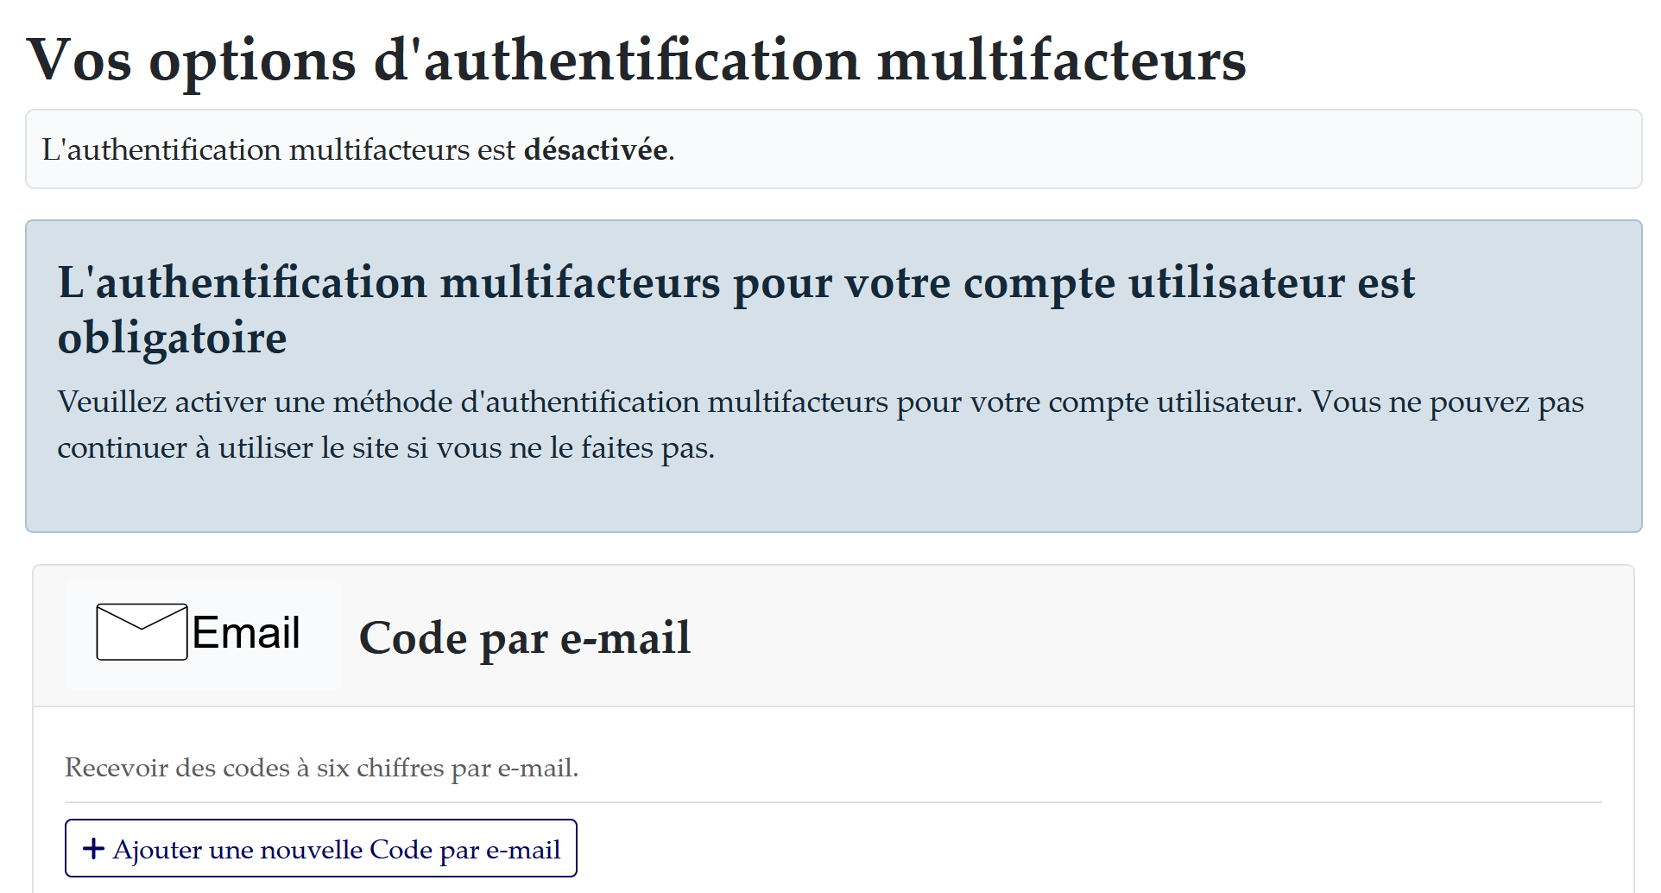Click the word "e-mail" in the "Code par e-mail" heading
1661x893 pixels.
tap(625, 638)
